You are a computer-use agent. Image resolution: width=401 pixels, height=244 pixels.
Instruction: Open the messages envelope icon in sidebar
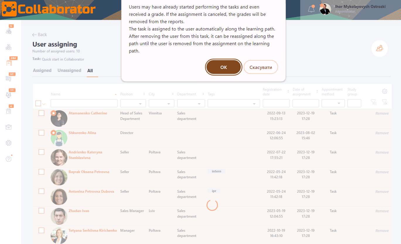[x=8, y=127]
